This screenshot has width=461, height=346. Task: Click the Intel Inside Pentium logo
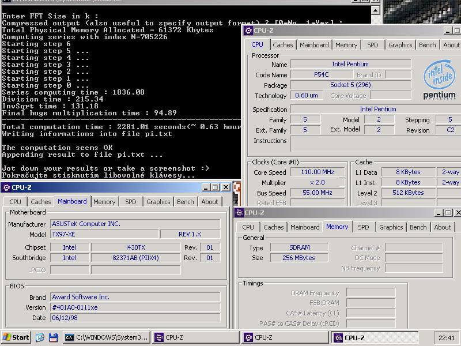(x=440, y=79)
